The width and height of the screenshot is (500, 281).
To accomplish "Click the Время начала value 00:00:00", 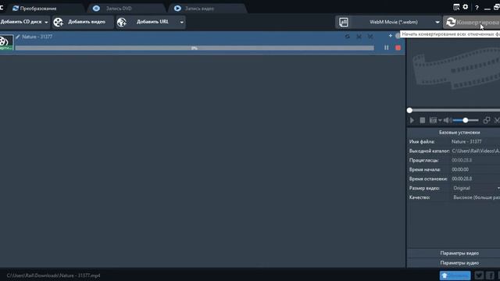I will [460, 169].
